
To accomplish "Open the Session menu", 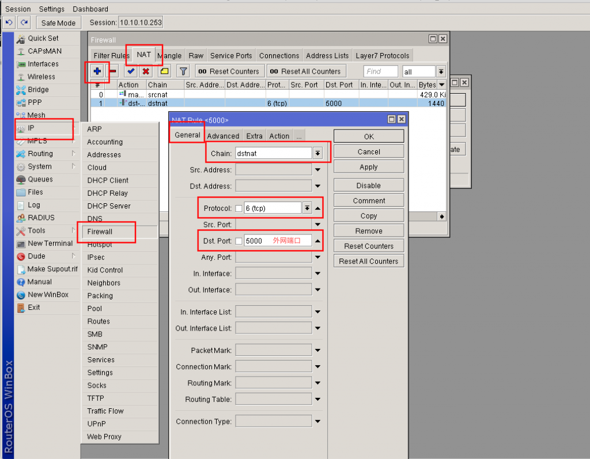I will point(18,9).
